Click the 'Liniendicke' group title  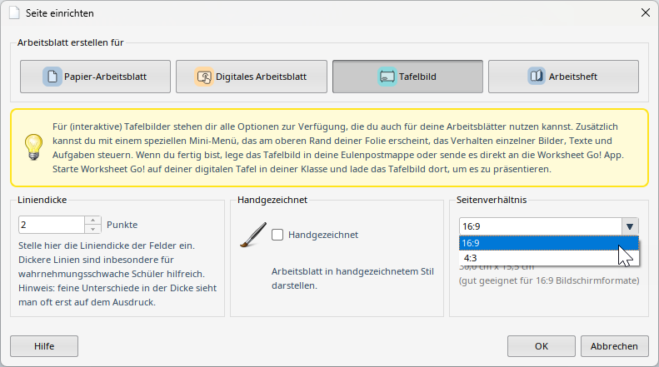coord(42,200)
